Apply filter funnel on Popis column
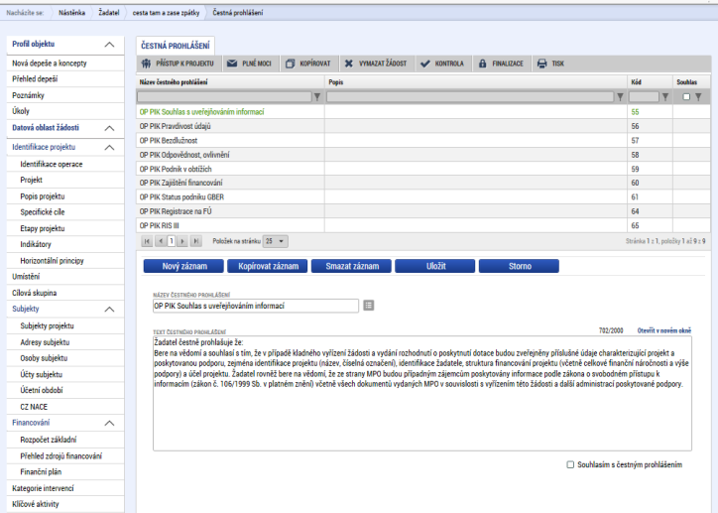The height and width of the screenshot is (513, 718). 620,97
